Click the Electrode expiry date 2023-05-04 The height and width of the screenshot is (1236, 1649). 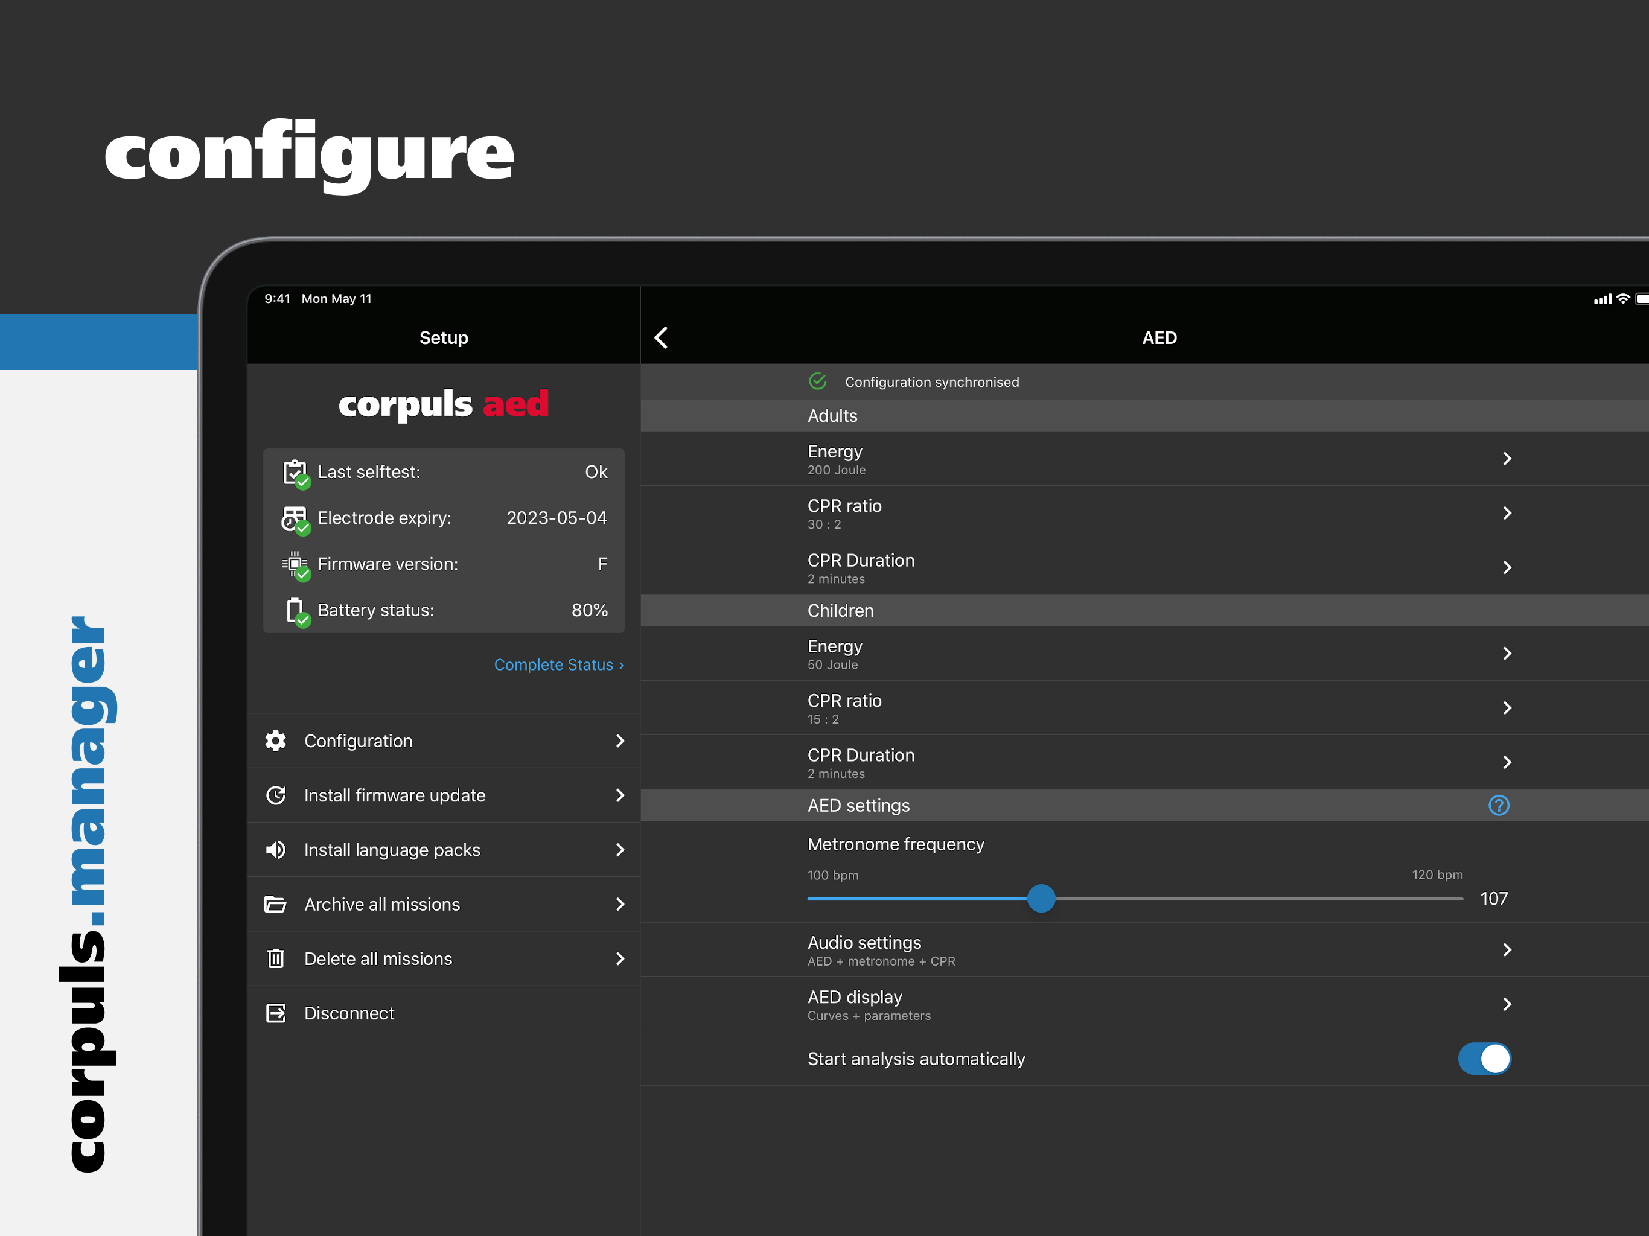pyautogui.click(x=557, y=518)
